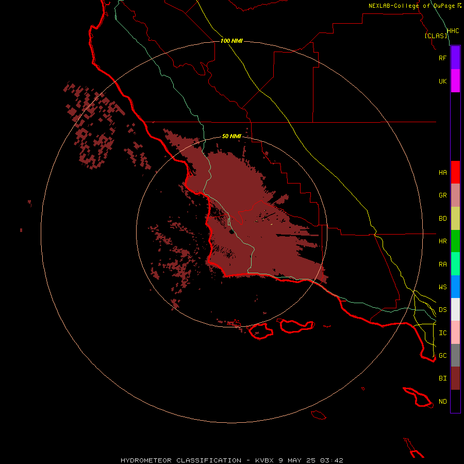Click the RF legend label

pyautogui.click(x=442, y=58)
